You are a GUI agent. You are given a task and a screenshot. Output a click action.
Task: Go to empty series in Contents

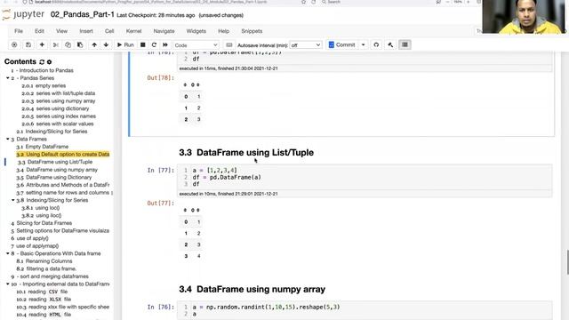click(x=51, y=85)
